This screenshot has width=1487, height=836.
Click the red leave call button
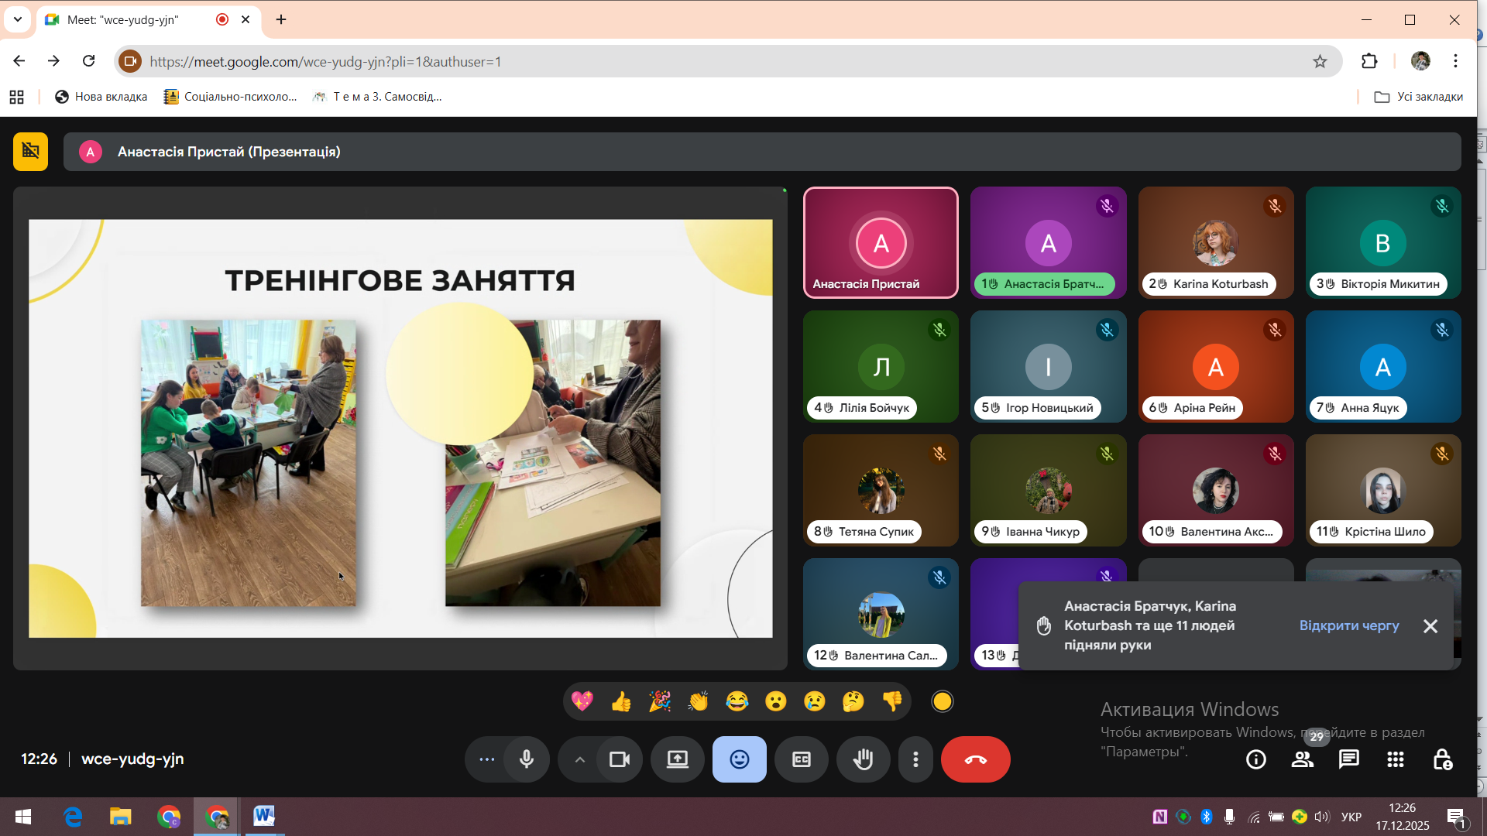(x=975, y=759)
